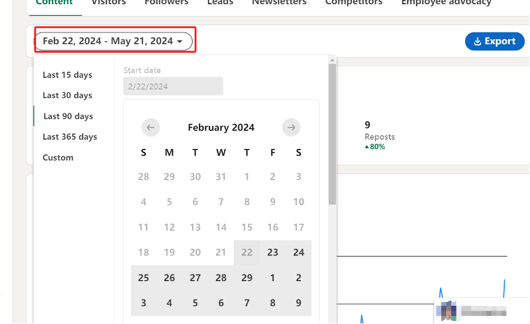Click the scroll up arrow in the date panel
Viewport: 530px width, 324px height.
(332, 60)
